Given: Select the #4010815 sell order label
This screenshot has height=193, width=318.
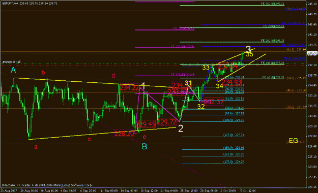Looking at the screenshot, I should pos(11,62).
